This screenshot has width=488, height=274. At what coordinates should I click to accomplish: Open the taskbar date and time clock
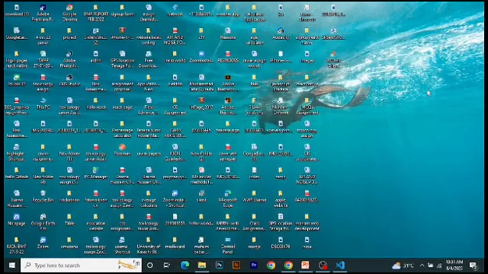point(454,265)
